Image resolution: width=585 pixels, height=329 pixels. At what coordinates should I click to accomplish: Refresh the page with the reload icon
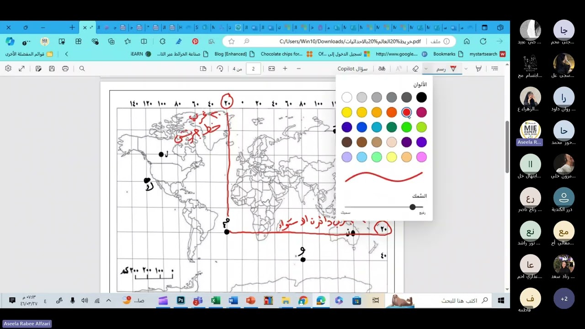point(483,41)
